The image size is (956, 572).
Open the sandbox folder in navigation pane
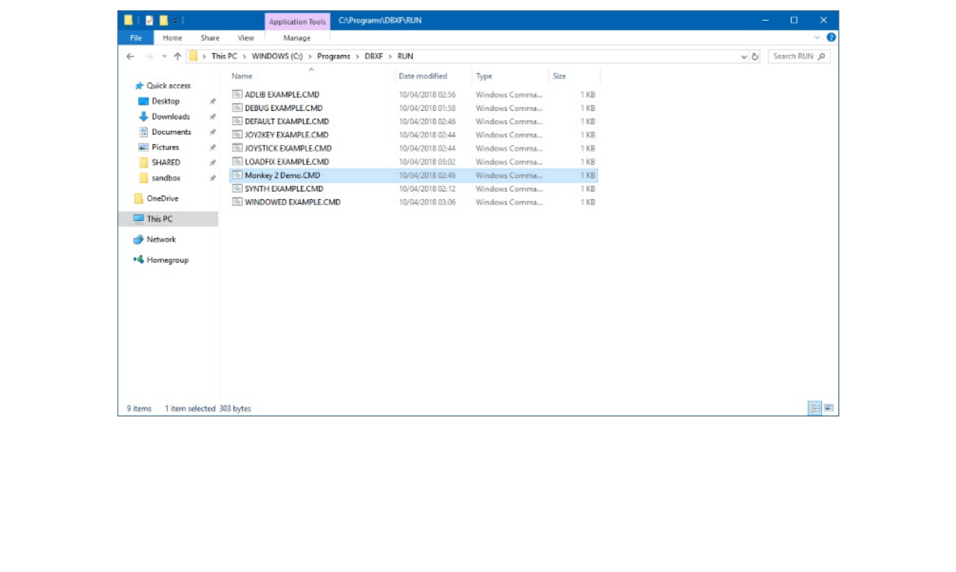[x=165, y=178]
